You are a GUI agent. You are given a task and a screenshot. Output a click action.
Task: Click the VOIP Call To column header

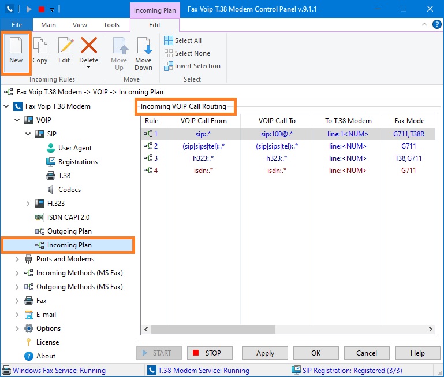[277, 121]
